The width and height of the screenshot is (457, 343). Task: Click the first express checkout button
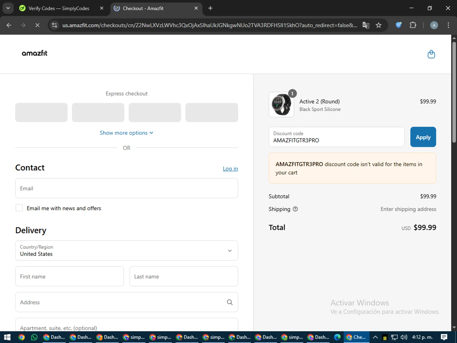point(41,113)
